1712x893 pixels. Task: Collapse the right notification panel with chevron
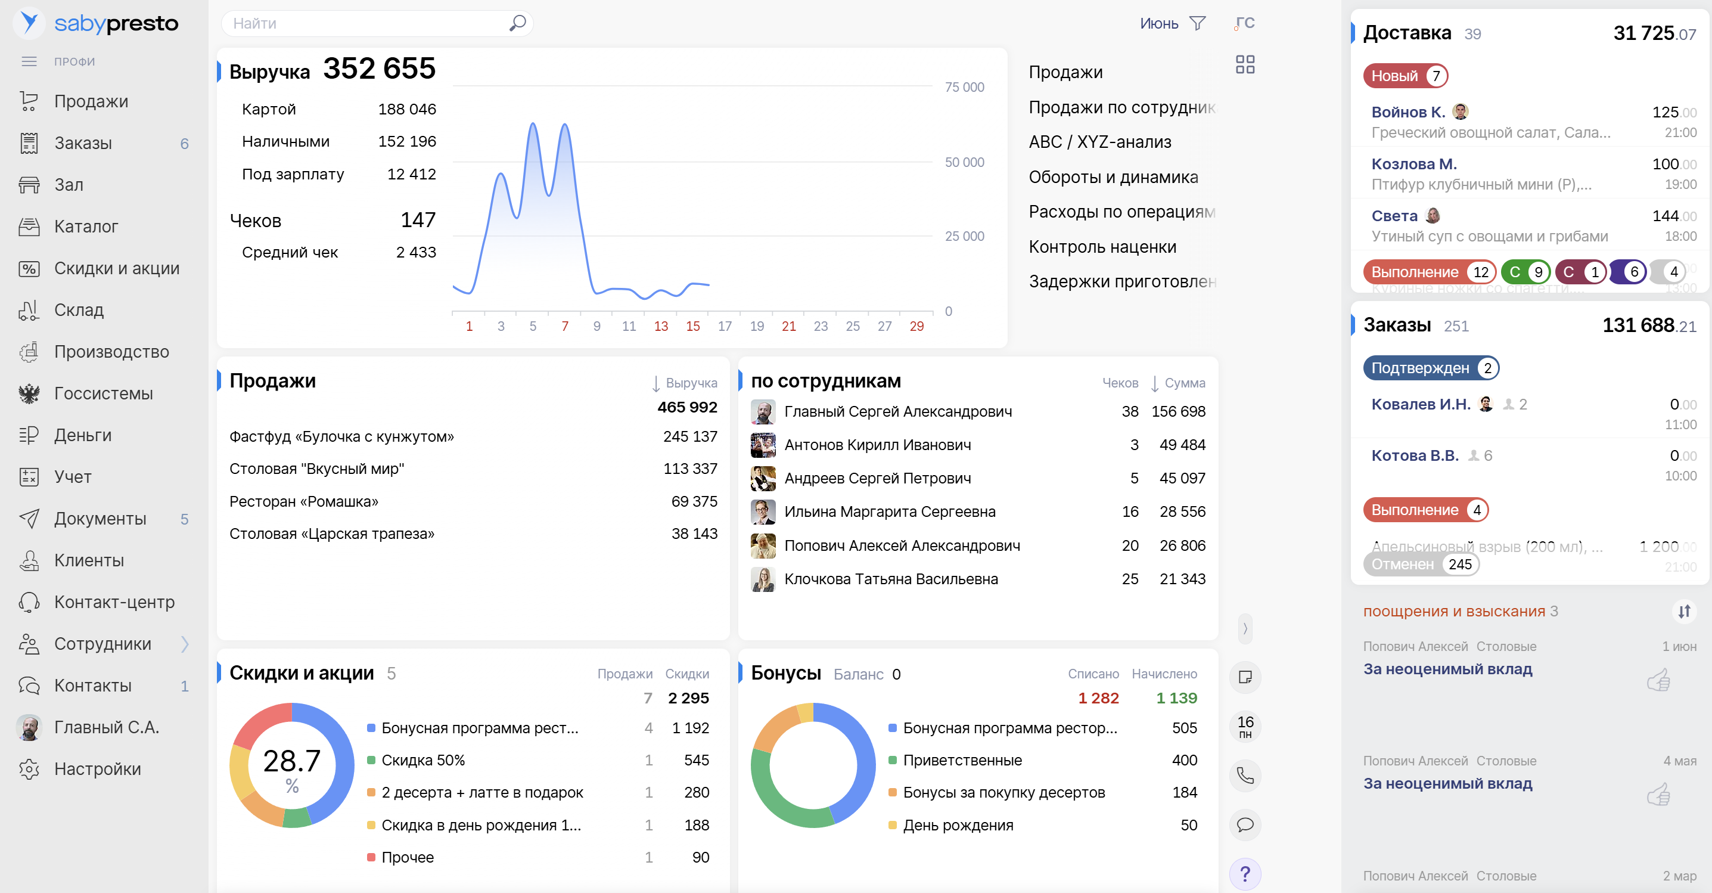[1244, 628]
